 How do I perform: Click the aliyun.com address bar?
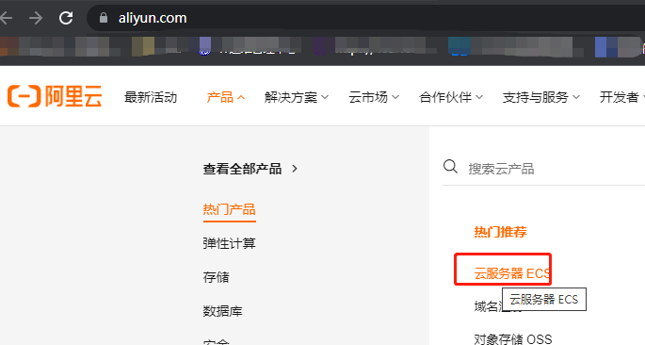tap(366, 18)
